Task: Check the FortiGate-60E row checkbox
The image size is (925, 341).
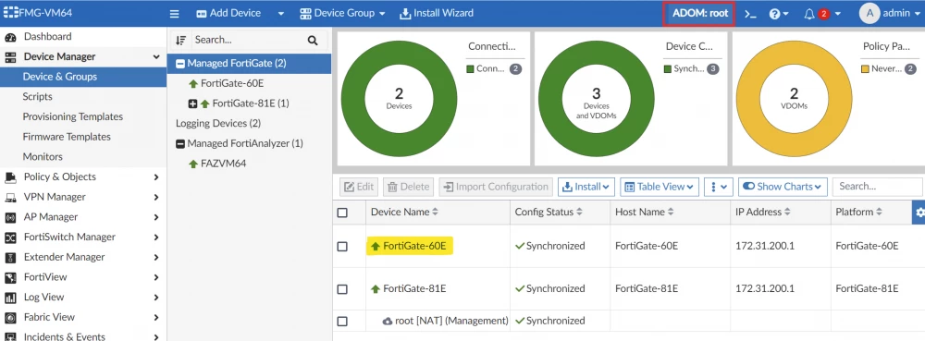Action: 342,246
